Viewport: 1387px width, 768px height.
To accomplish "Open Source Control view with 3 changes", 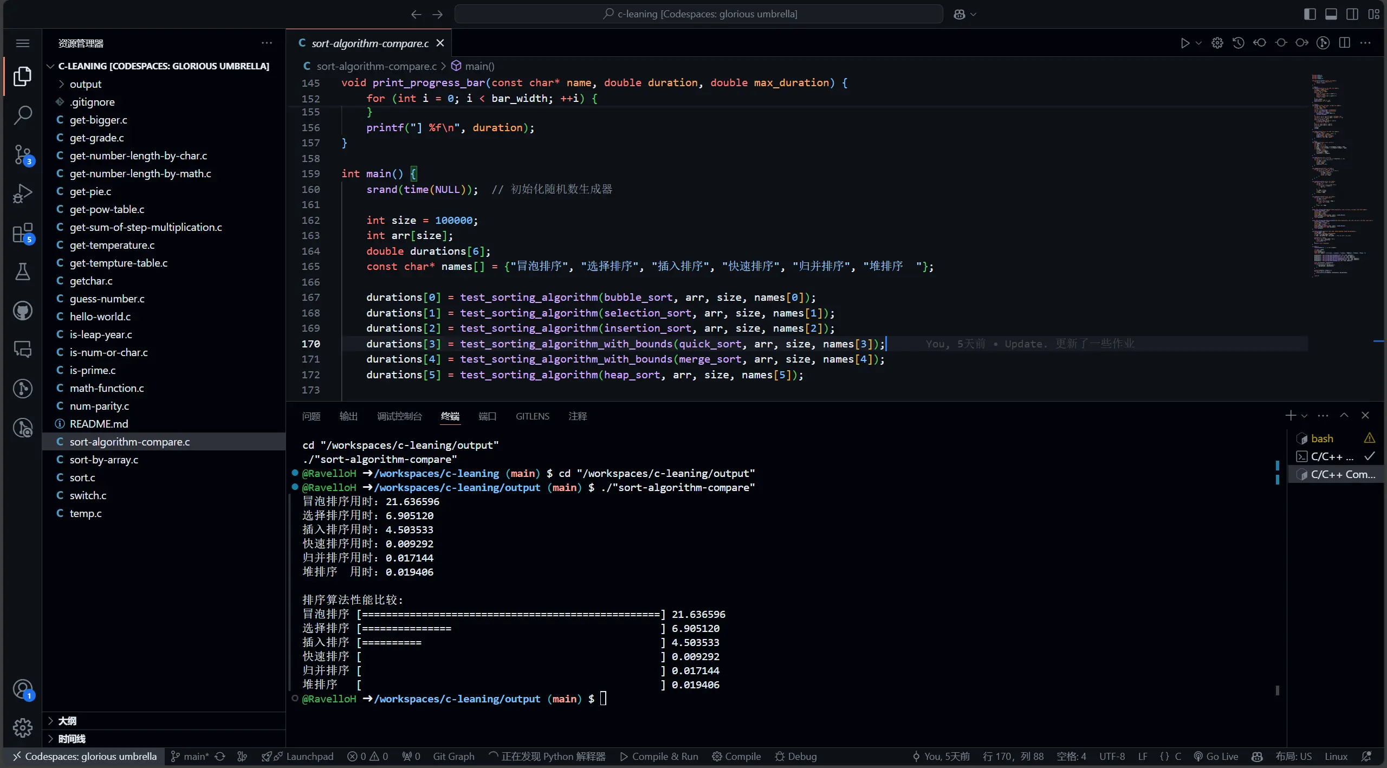I will point(22,154).
